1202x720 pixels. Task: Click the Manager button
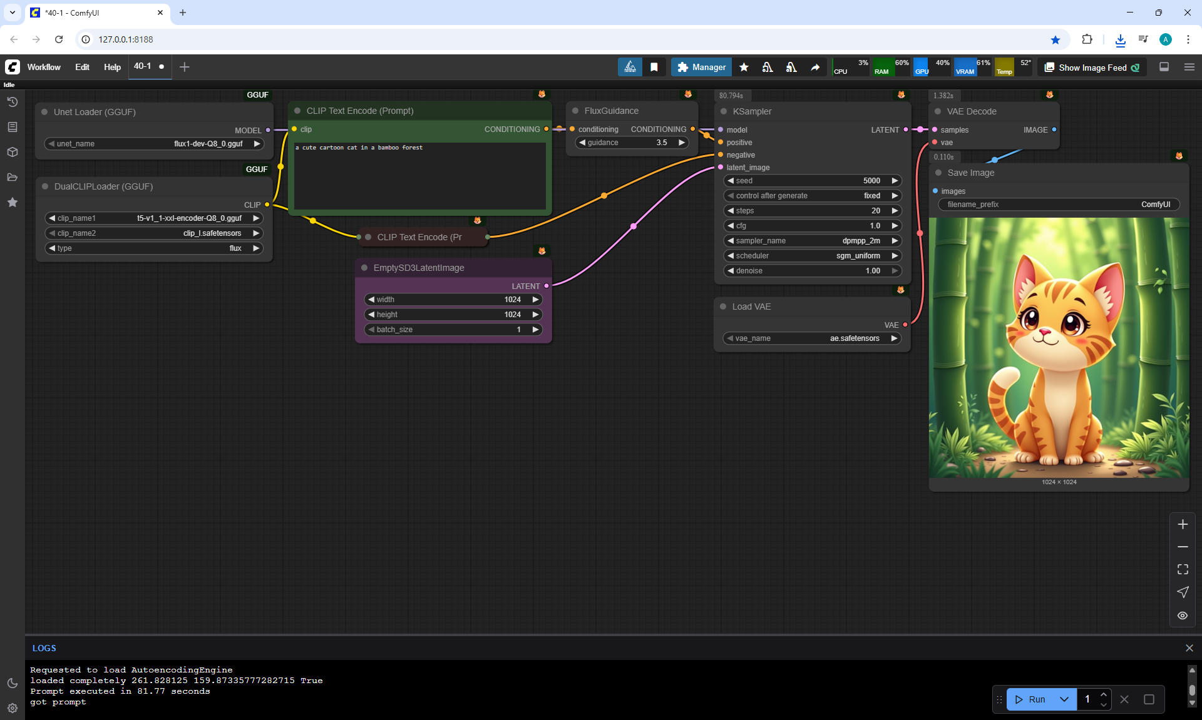click(701, 67)
